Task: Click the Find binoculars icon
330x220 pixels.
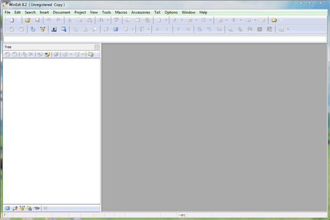Action: 101,20
